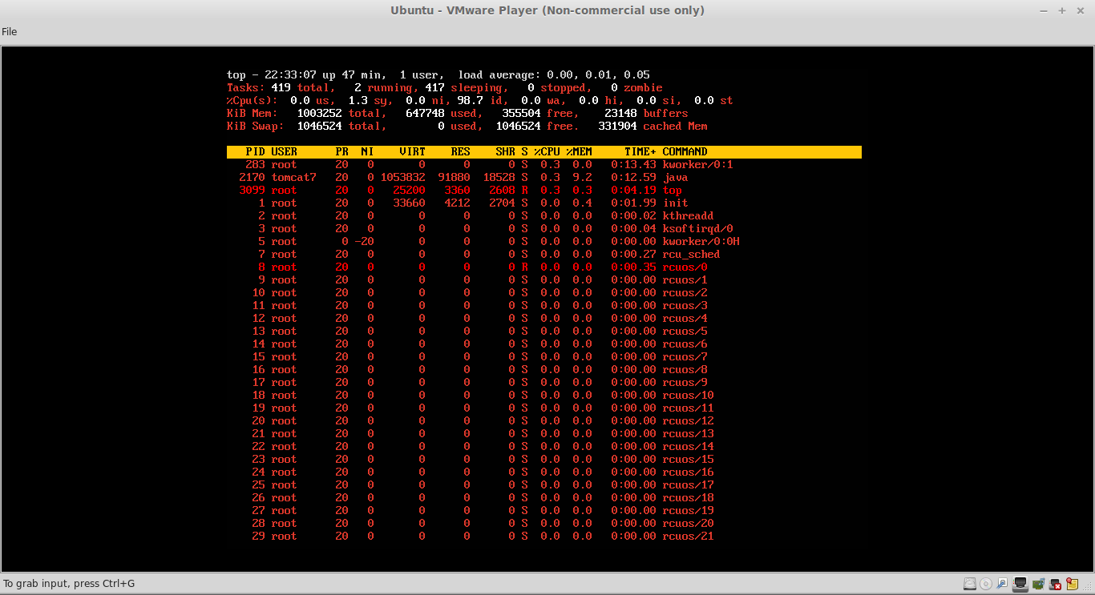Click the kworker/0:0H command entry
The image size is (1095, 595).
[701, 241]
